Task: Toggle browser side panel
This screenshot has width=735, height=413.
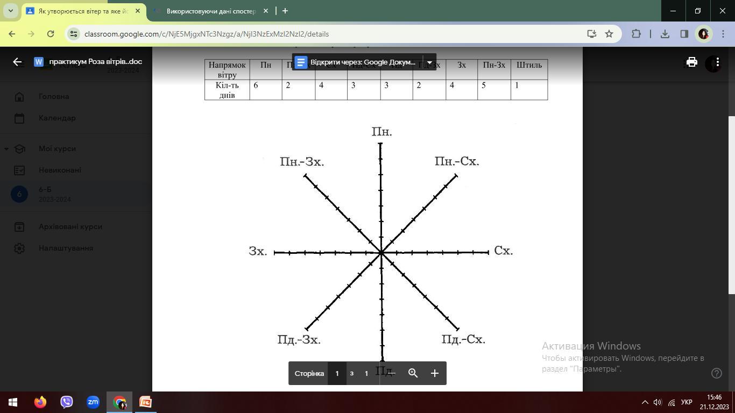Action: 684,34
